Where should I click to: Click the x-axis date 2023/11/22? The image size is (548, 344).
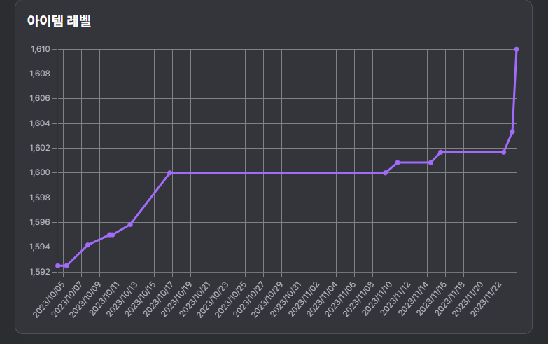(486, 300)
